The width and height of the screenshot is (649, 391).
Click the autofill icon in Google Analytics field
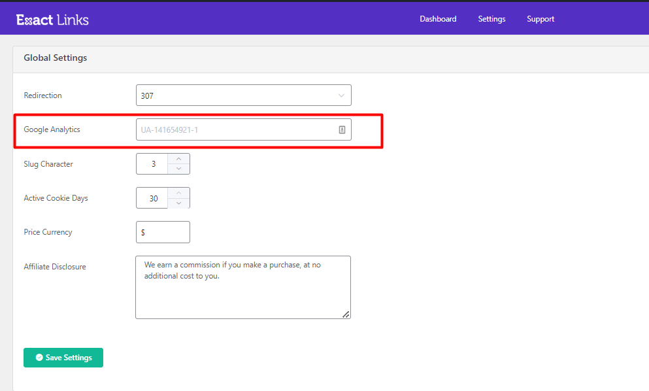[342, 129]
